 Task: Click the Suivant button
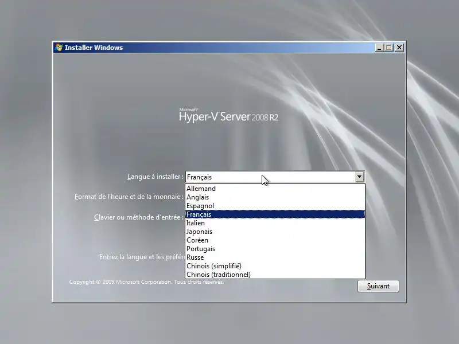tap(378, 286)
